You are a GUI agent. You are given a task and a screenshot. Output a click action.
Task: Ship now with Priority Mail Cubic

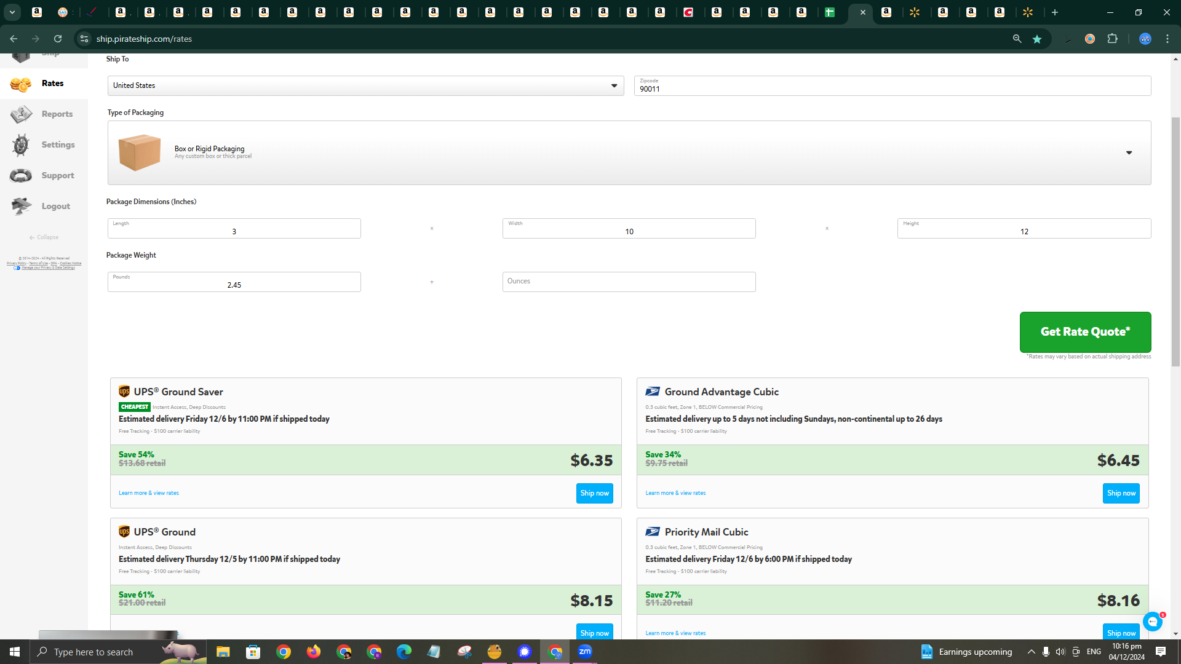[x=1121, y=632]
